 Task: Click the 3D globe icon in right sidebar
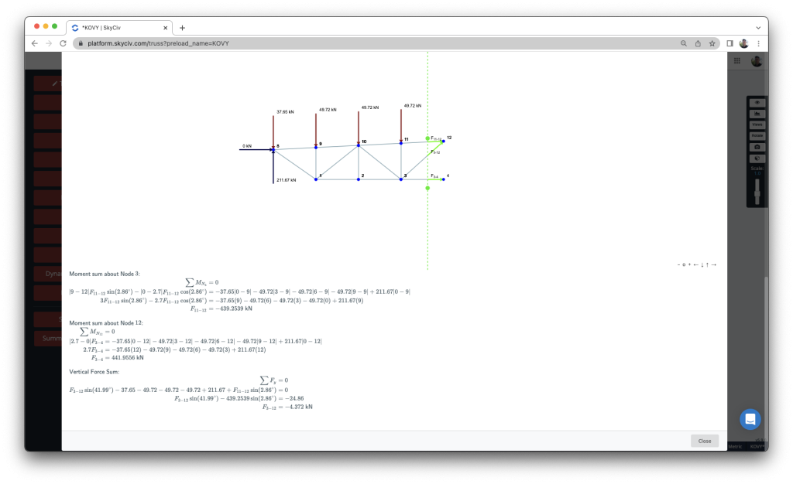(x=757, y=158)
